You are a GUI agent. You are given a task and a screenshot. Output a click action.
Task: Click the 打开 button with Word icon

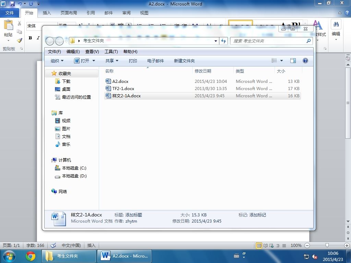82,61
